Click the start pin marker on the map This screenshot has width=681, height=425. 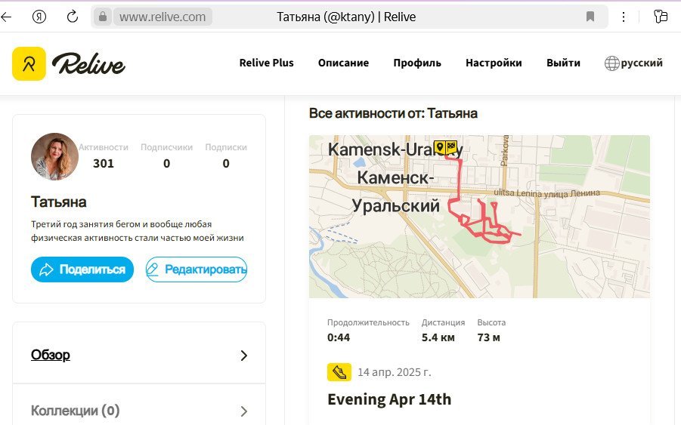pos(440,147)
